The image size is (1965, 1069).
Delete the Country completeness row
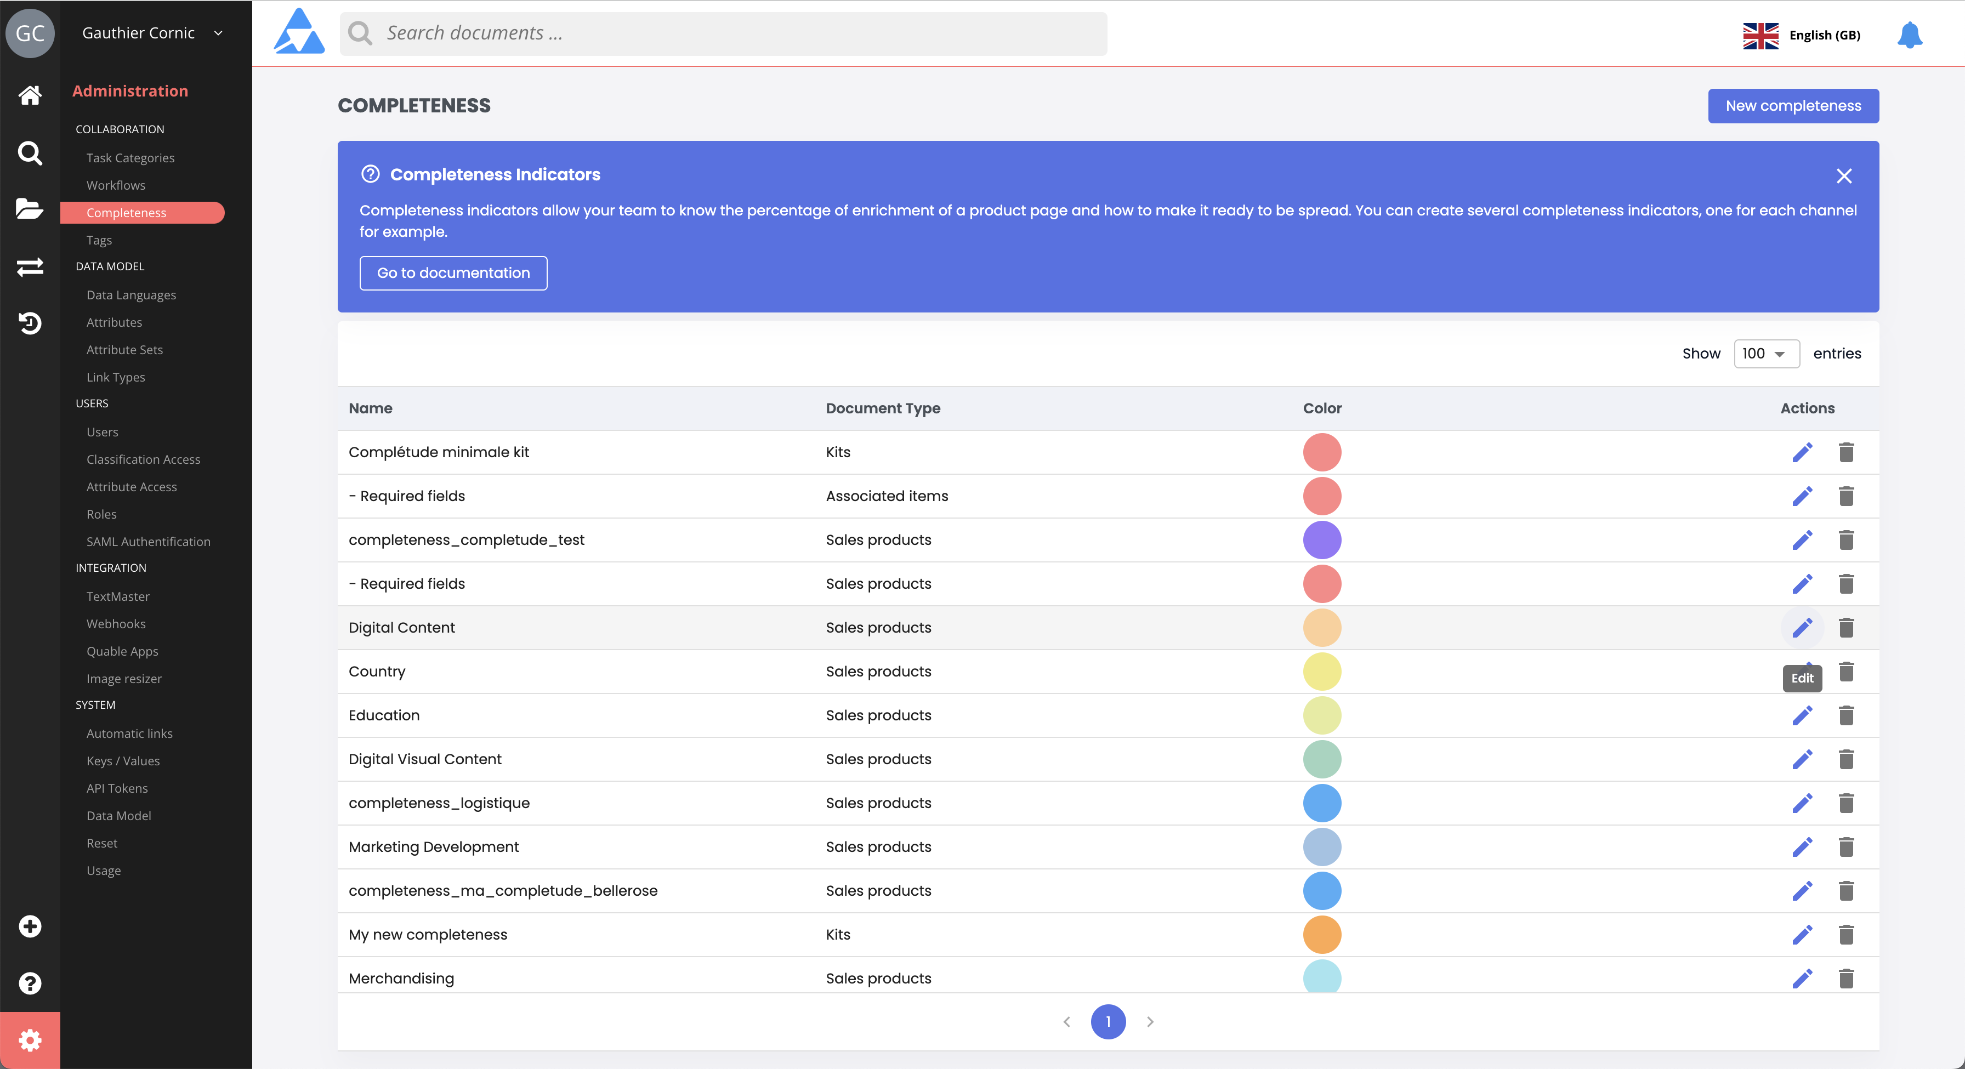point(1846,672)
